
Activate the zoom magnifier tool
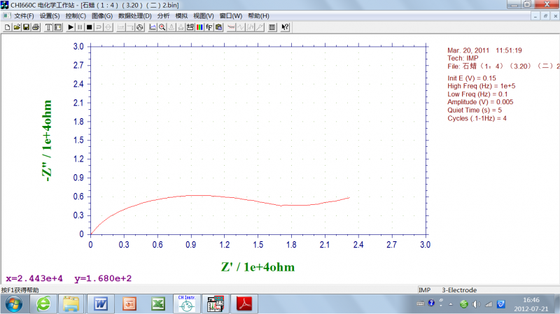[162, 27]
